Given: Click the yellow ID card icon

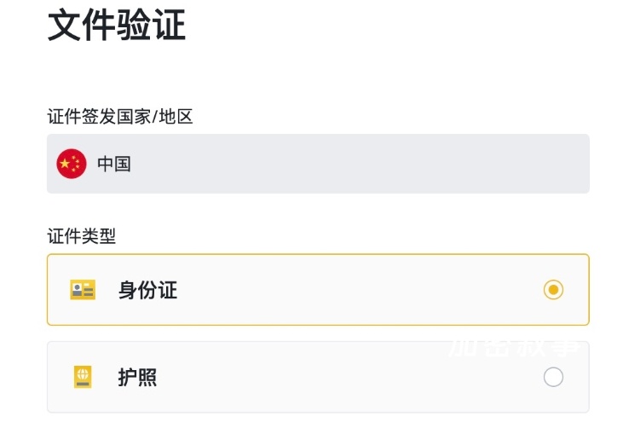Looking at the screenshot, I should [83, 290].
